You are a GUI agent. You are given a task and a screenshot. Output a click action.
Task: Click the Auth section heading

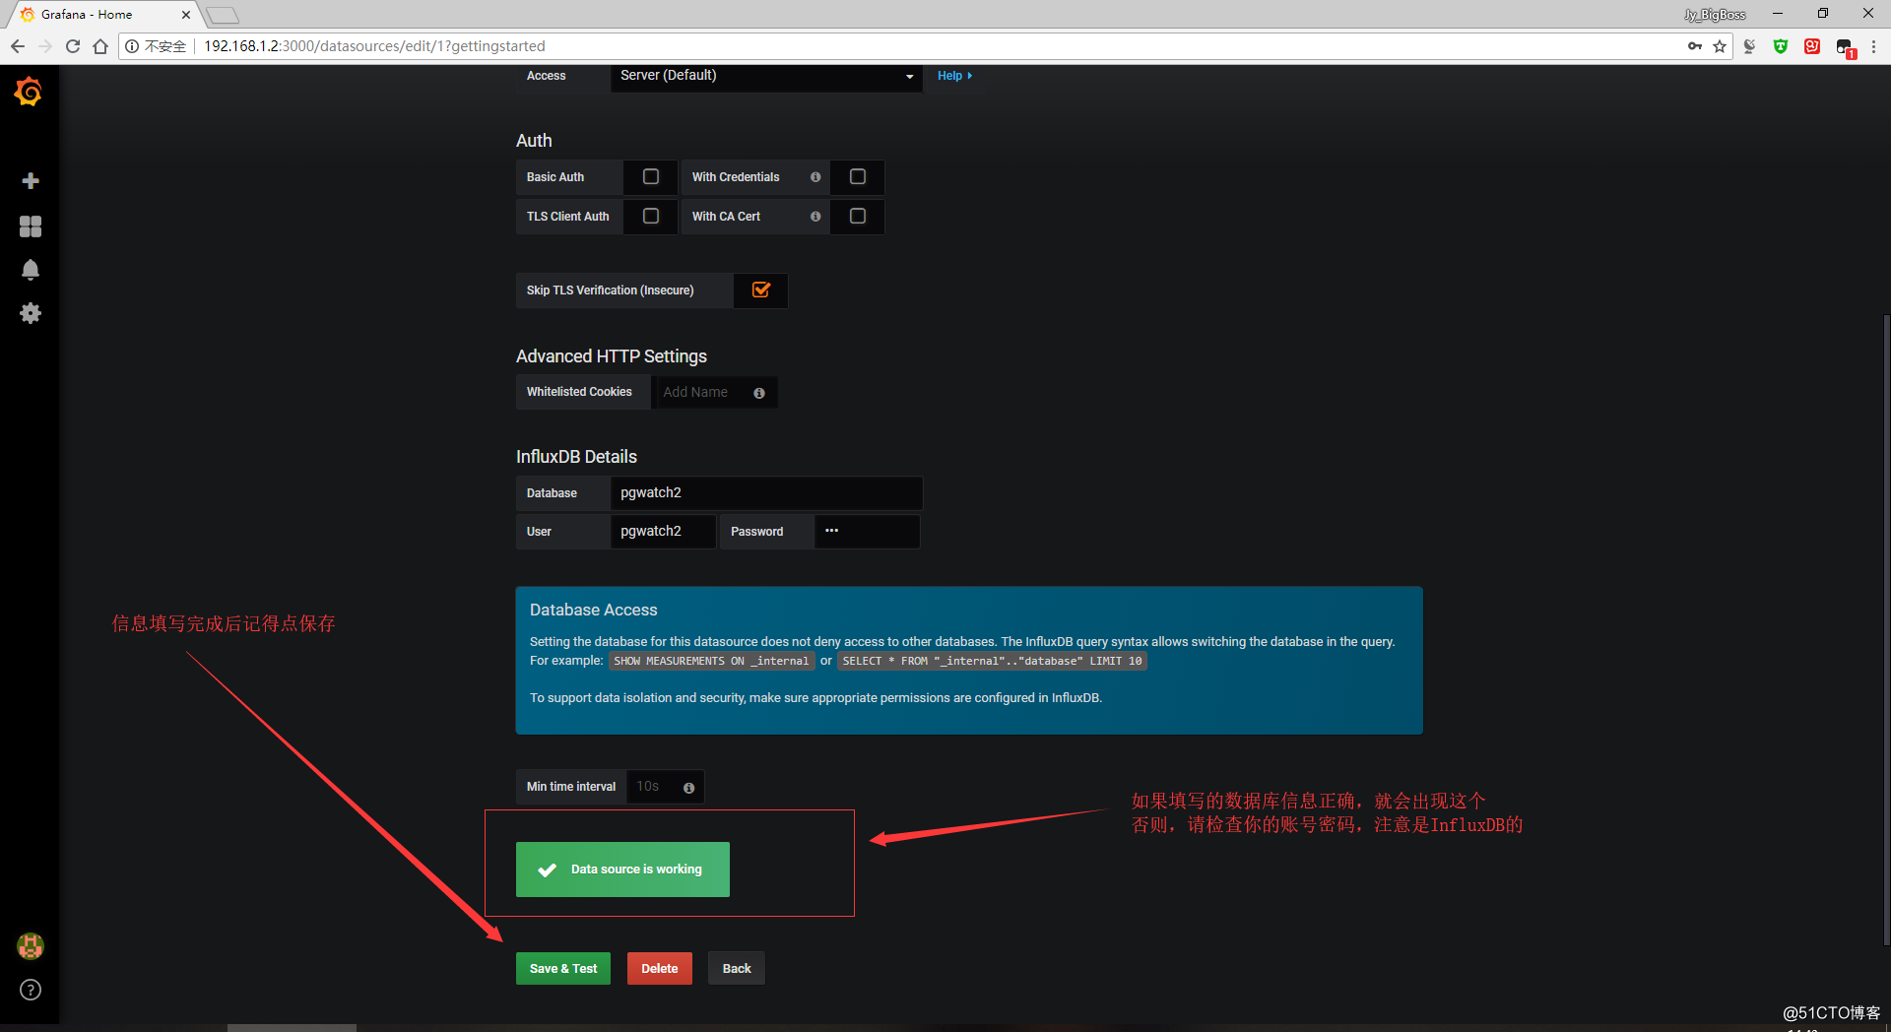(534, 141)
